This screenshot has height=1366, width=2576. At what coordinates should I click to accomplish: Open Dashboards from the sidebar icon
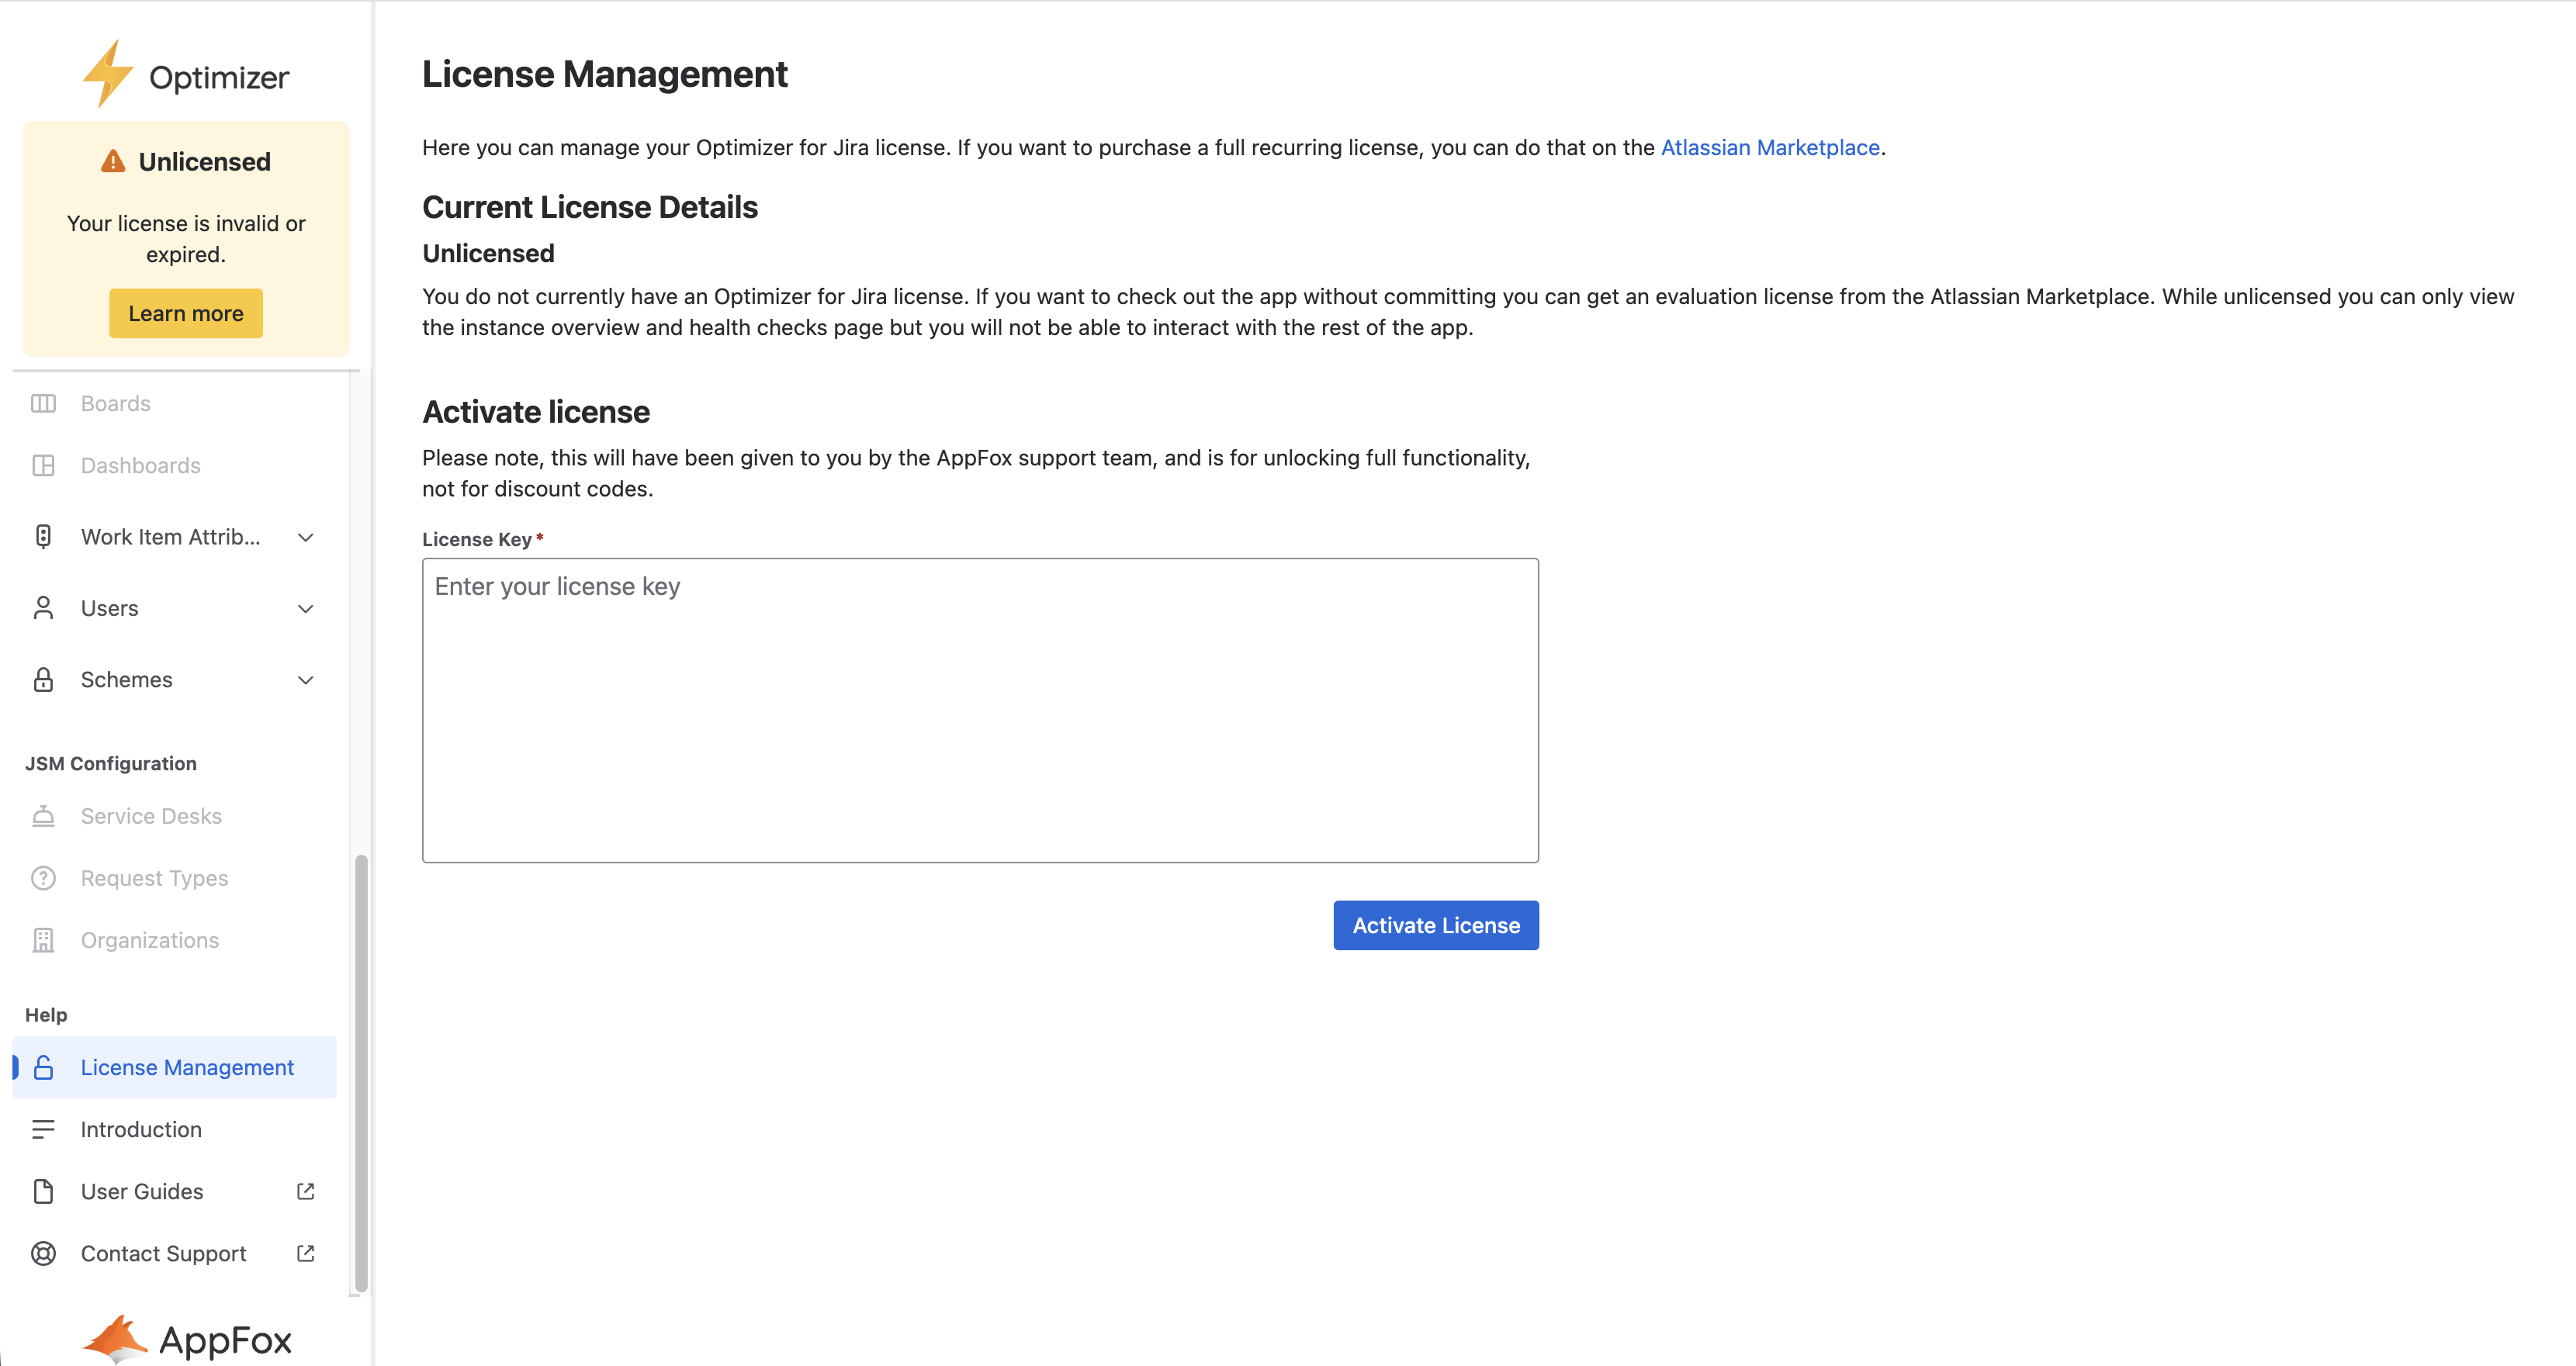pyautogui.click(x=43, y=465)
